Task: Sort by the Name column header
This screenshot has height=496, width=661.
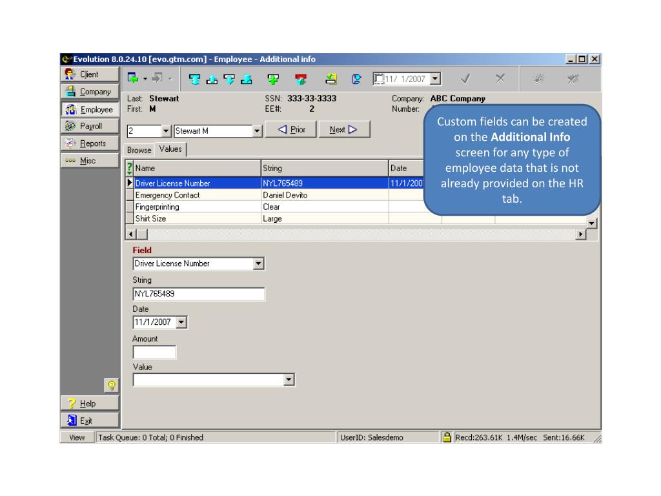Action: [198, 169]
